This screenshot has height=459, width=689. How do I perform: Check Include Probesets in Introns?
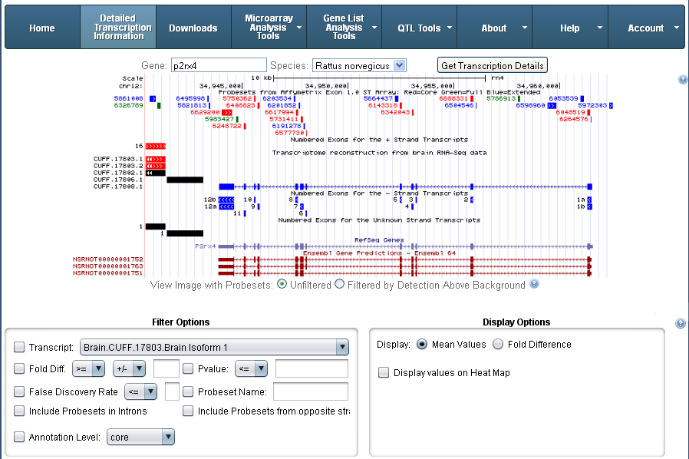19,411
